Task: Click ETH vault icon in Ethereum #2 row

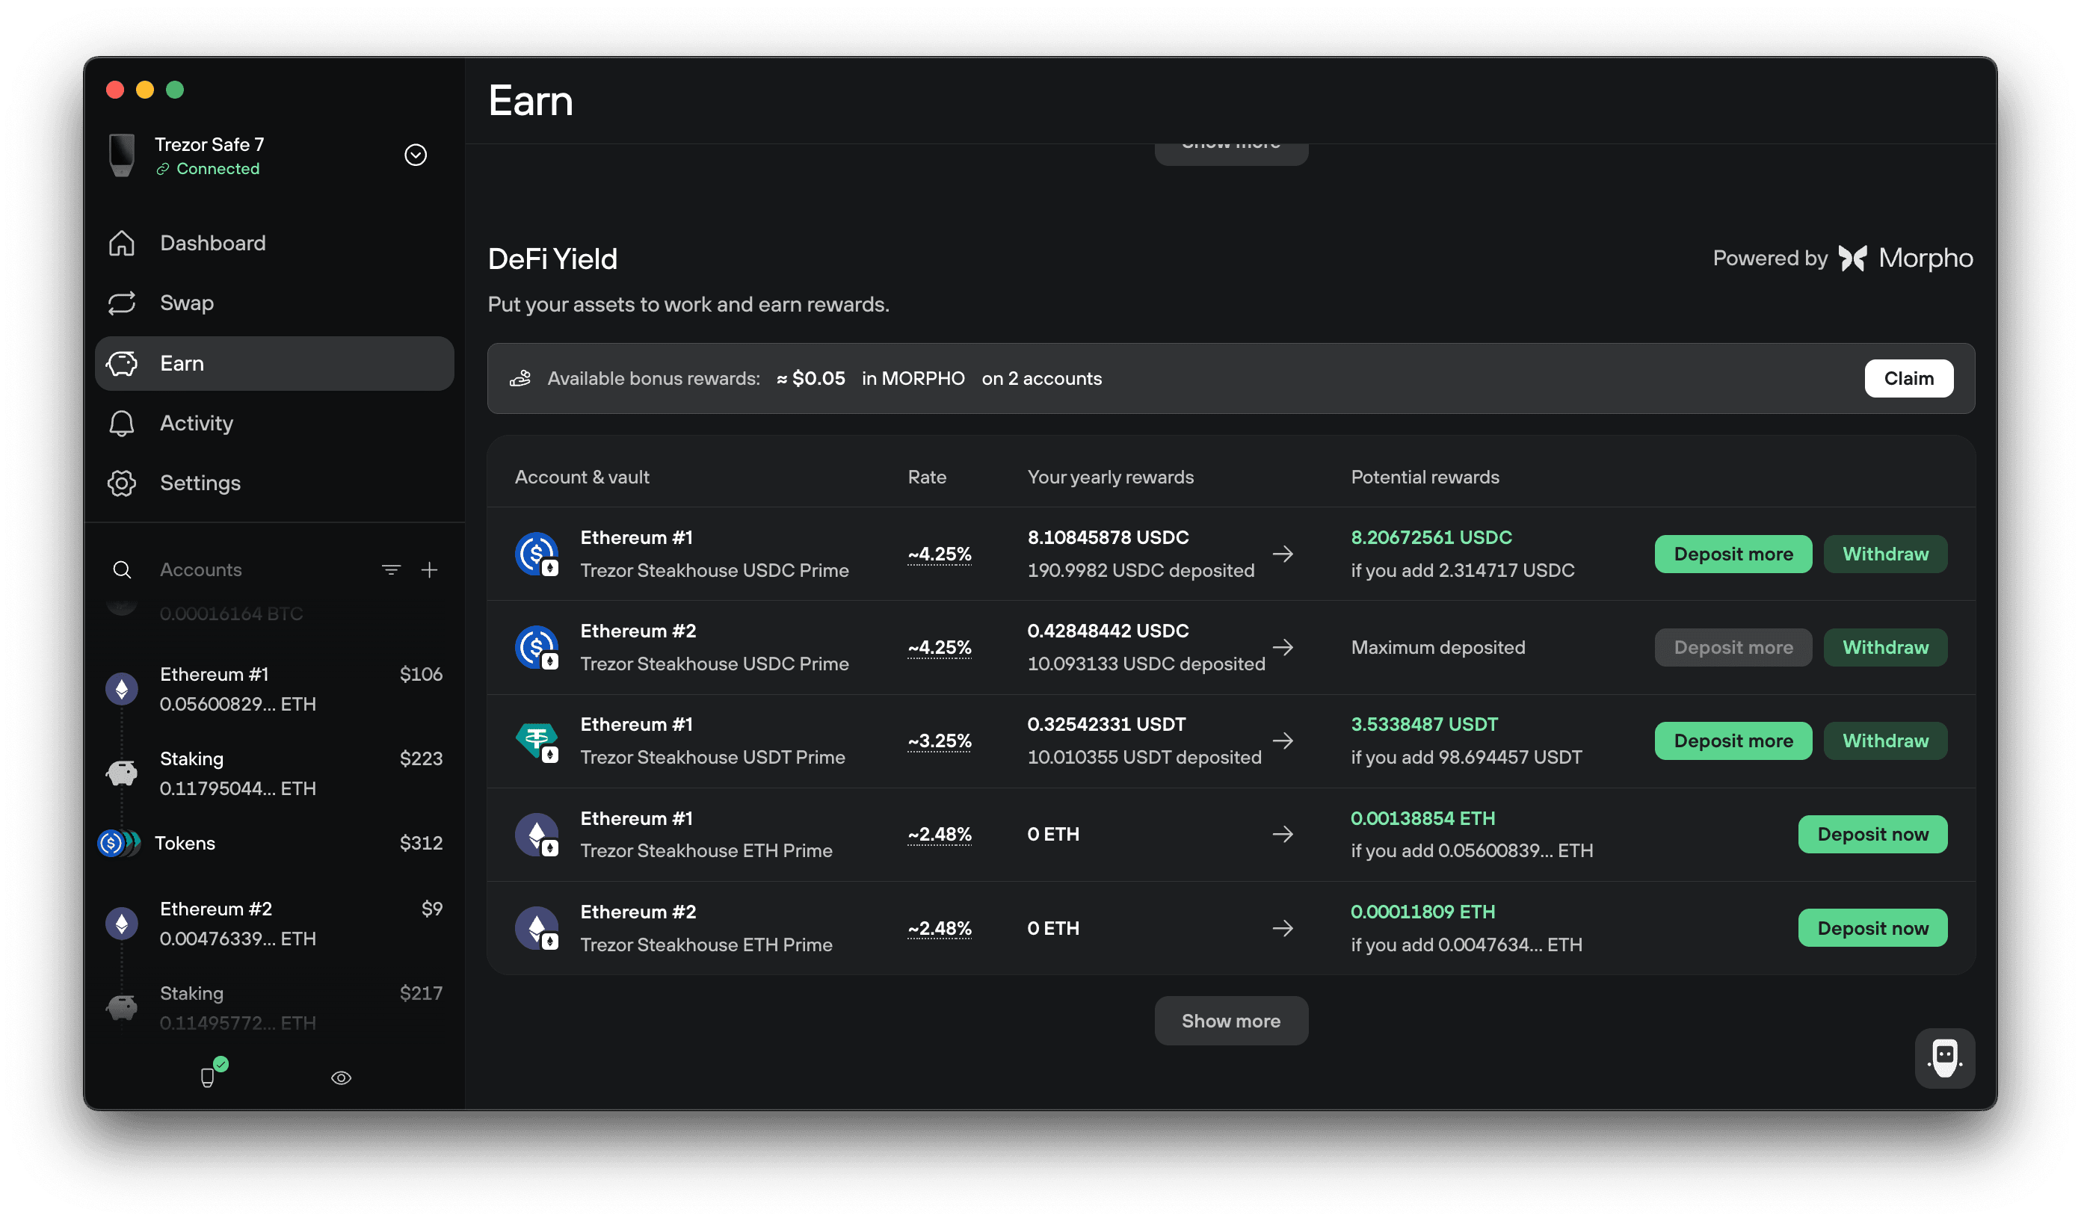Action: click(537, 928)
